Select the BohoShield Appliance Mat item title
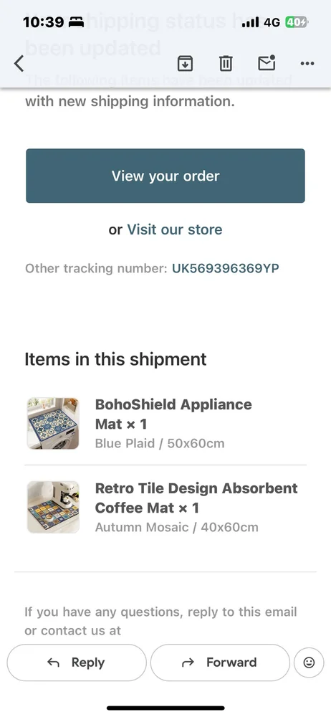Image resolution: width=331 pixels, height=717 pixels. click(x=173, y=414)
